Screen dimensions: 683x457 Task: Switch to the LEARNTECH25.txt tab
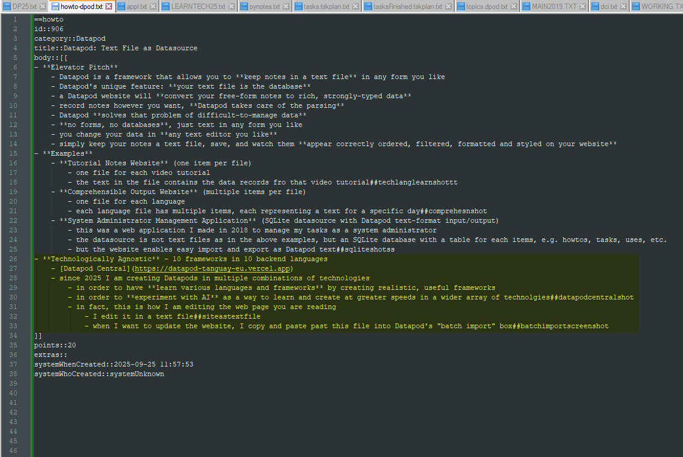point(198,7)
